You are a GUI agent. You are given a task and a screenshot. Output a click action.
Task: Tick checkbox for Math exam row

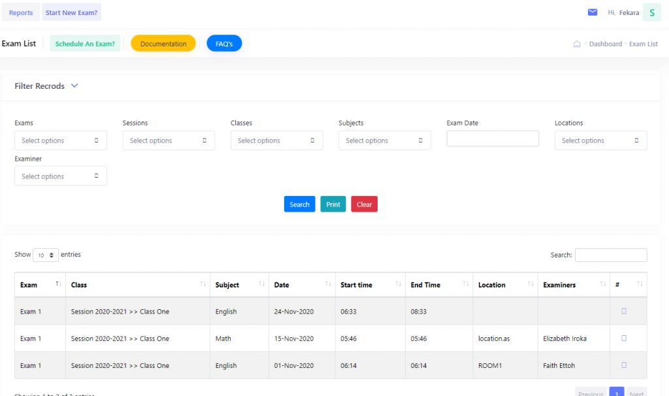coord(624,338)
